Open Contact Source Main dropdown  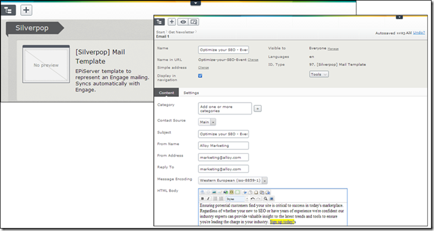pos(207,122)
